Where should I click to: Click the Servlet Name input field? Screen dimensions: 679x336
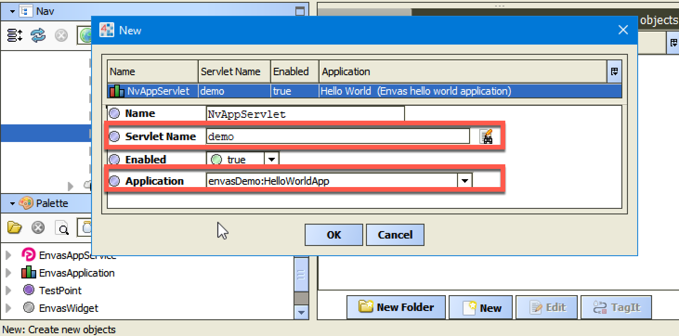click(338, 136)
